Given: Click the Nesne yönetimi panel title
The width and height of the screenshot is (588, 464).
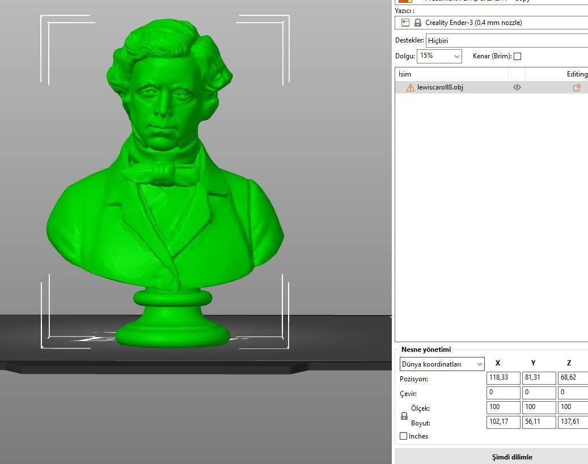Looking at the screenshot, I should pyautogui.click(x=426, y=350).
